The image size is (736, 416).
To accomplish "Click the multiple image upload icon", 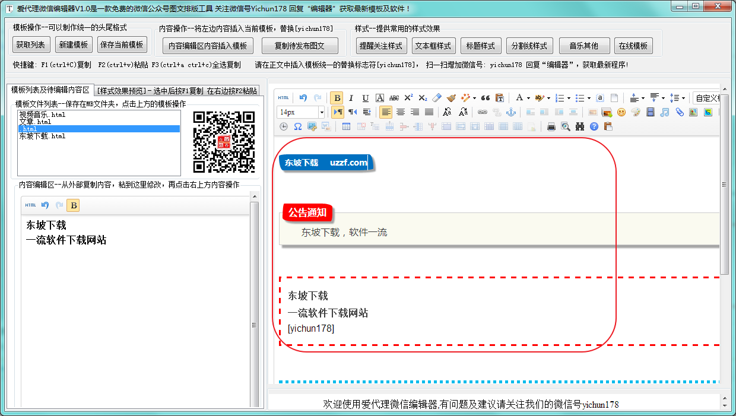I will tap(607, 112).
